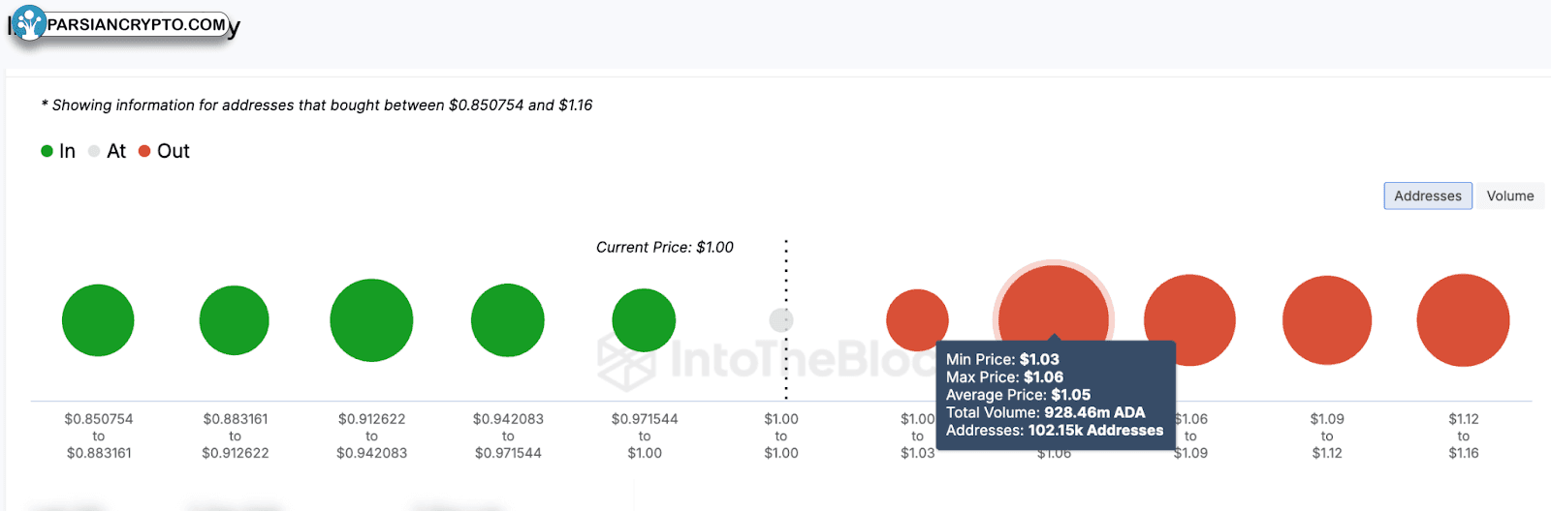Select the red bubble for $1.12 to $1.16
The image size is (1551, 511).
[x=1464, y=320]
